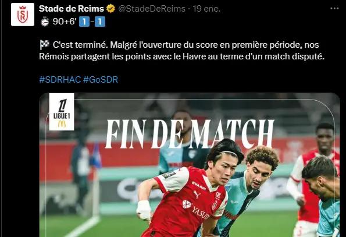Screen dimensions: 346x237
Task: Click the 90+6' match time text
Action: click(x=65, y=22)
